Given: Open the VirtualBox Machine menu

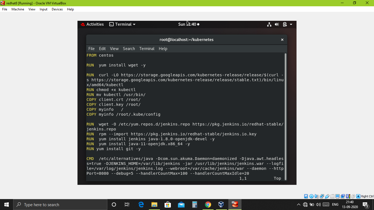Looking at the screenshot, I should [18, 9].
